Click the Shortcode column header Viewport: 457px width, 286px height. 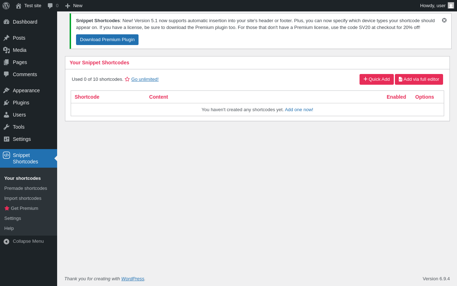tap(87, 97)
